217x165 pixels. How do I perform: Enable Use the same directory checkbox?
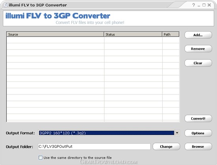pos(41,158)
